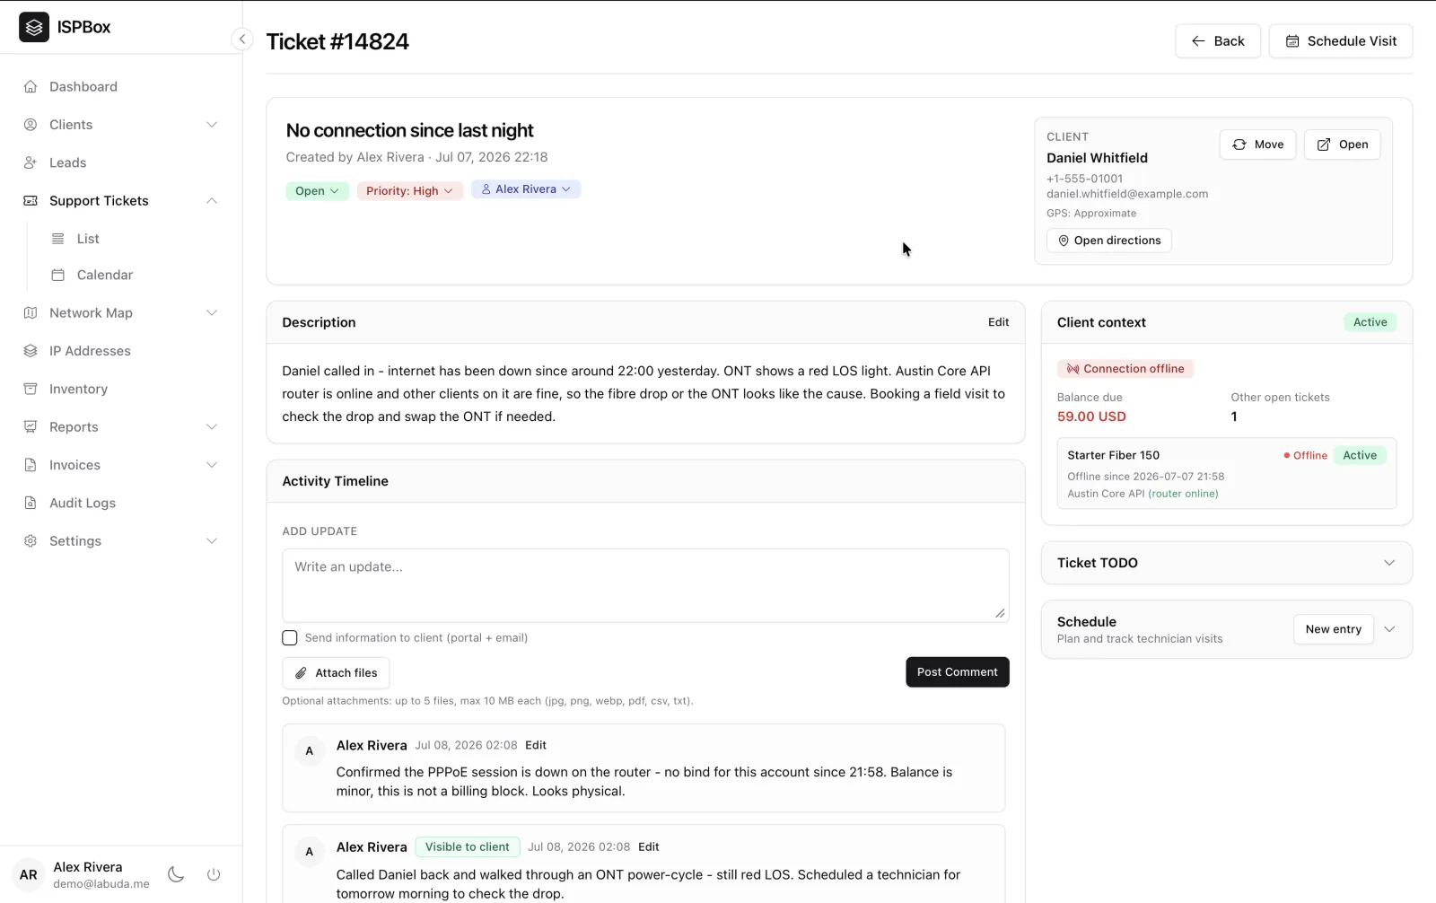This screenshot has height=903, width=1436.
Task: Click the Audit Logs icon
Action: pos(31,503)
